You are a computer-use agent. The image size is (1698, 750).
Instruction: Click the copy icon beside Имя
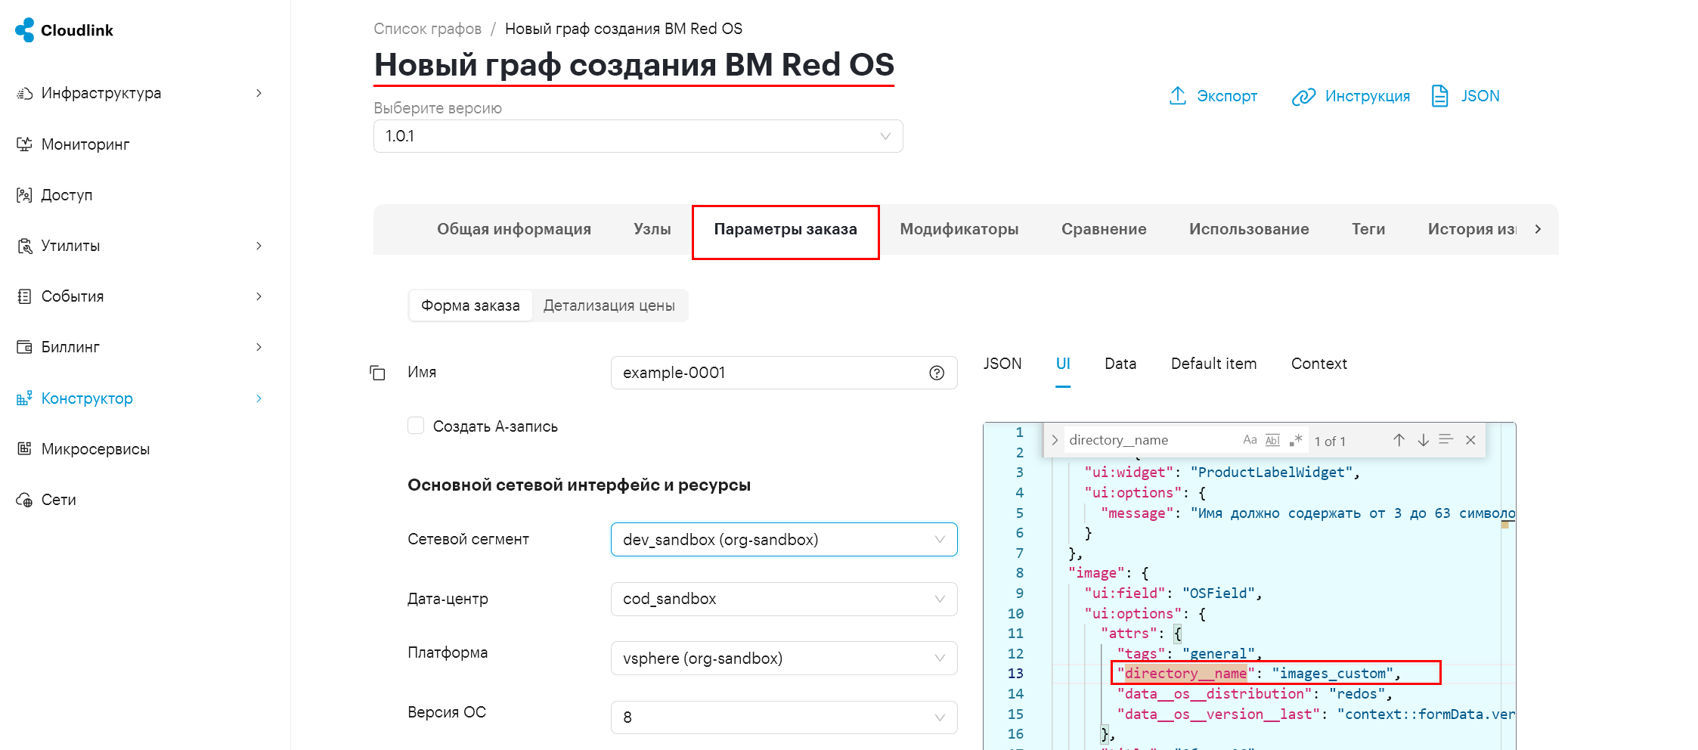[x=377, y=373]
